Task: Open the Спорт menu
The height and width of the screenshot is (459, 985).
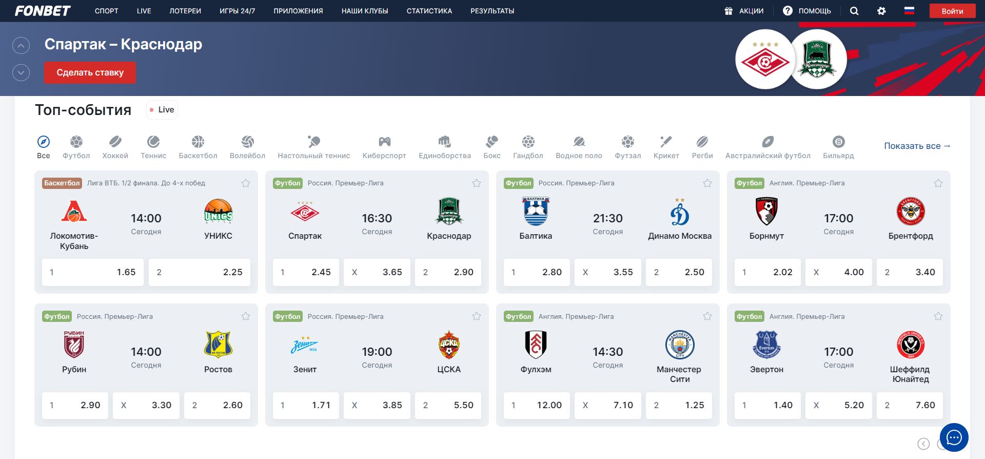Action: (107, 11)
